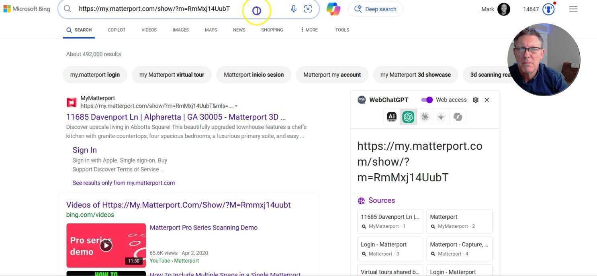Open the Copilot colorful icon
Image resolution: width=597 pixels, height=276 pixels.
pos(333,9)
